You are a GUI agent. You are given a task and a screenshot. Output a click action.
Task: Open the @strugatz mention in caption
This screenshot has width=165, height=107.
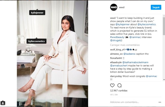pyautogui.click(x=116, y=40)
